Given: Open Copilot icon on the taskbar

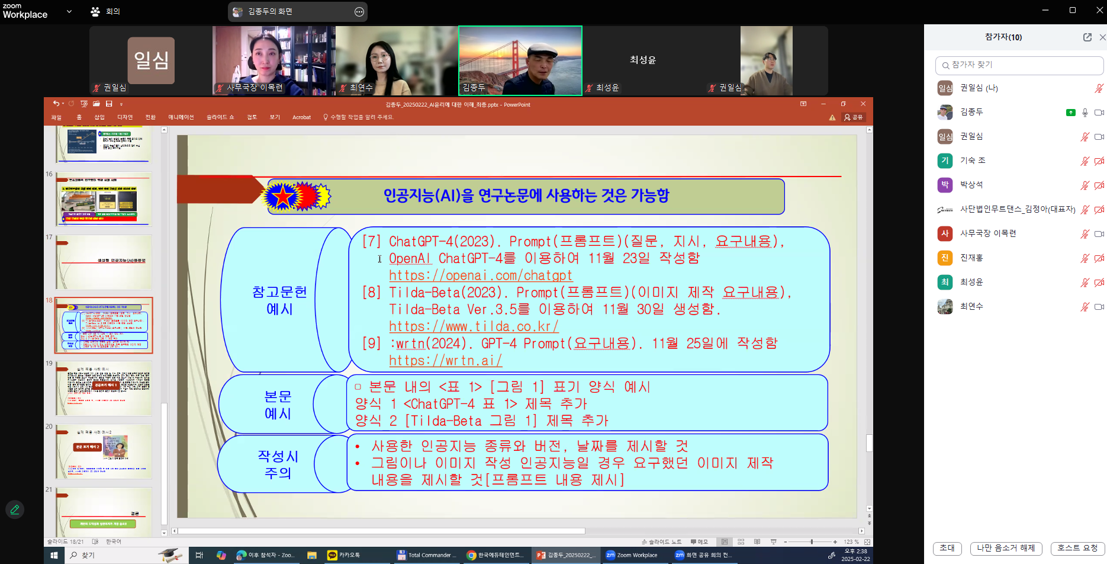Looking at the screenshot, I should coord(221,555).
